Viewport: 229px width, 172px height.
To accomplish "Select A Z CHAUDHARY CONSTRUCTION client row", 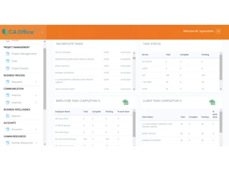I will click(180, 125).
